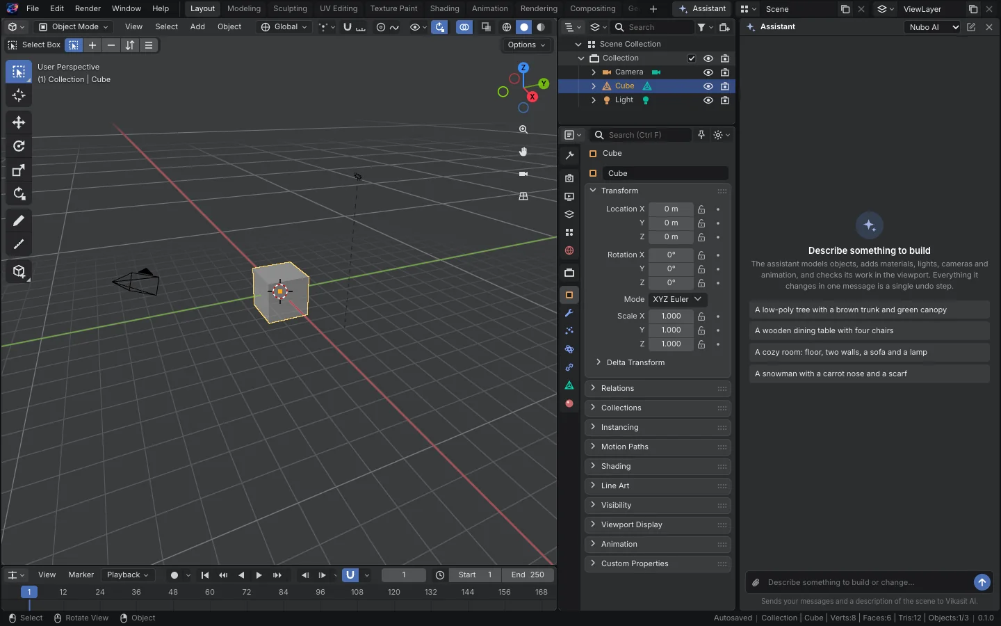Hide the Cube in outliner

coord(708,86)
